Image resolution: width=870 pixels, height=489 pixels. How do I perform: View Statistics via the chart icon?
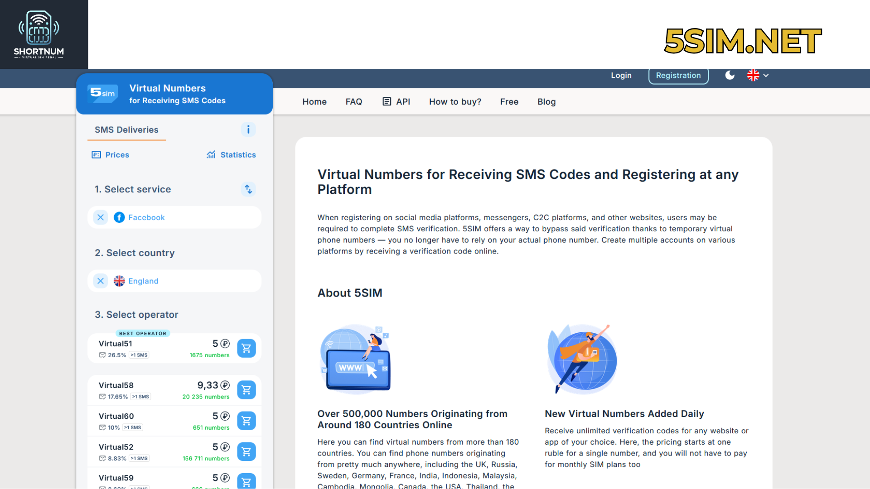(211, 154)
